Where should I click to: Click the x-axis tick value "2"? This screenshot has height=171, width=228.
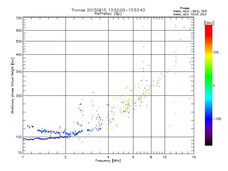click(66, 157)
